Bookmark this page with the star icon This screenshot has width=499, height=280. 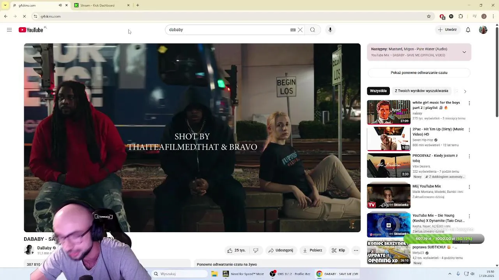tap(429, 16)
